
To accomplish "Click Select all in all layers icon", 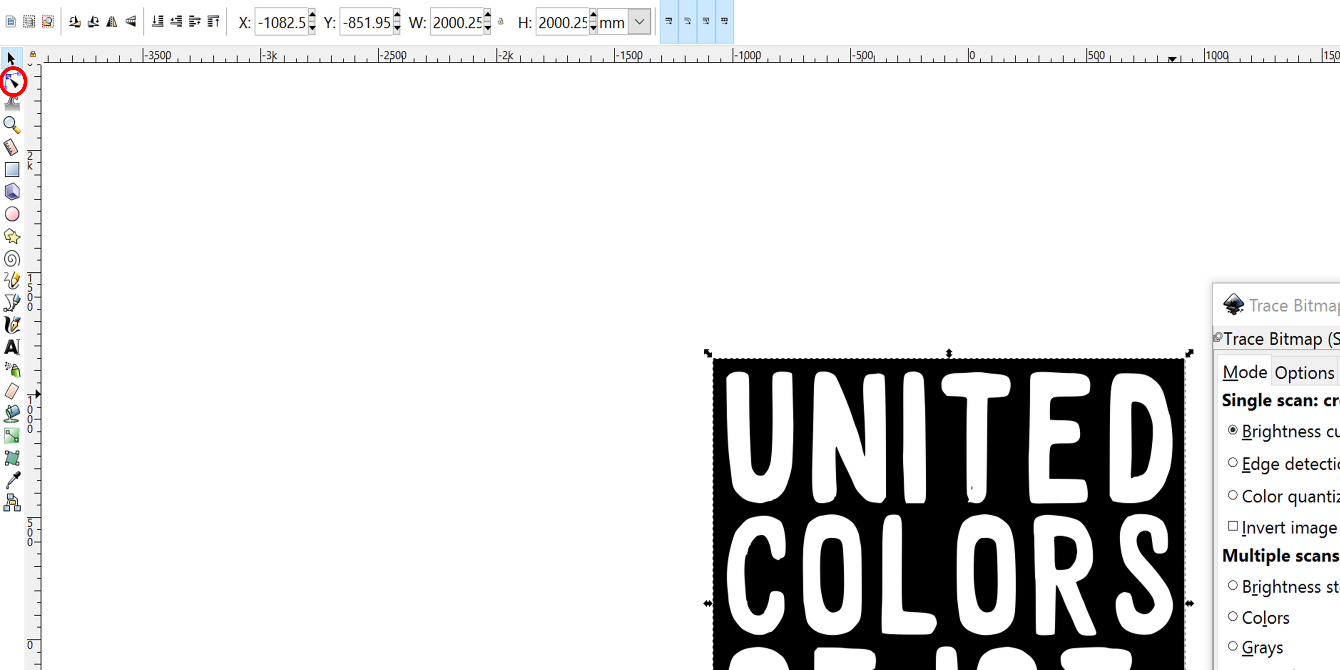I will [x=29, y=22].
